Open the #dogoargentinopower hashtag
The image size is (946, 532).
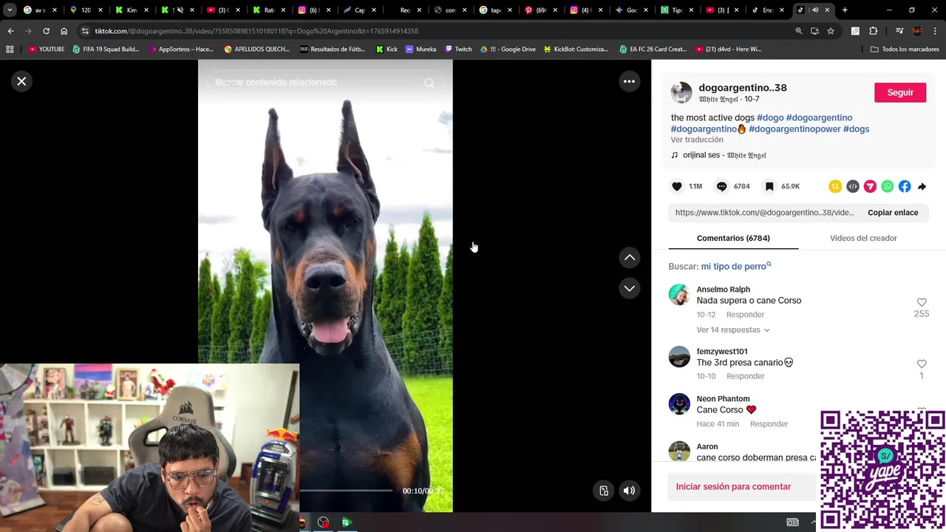794,129
